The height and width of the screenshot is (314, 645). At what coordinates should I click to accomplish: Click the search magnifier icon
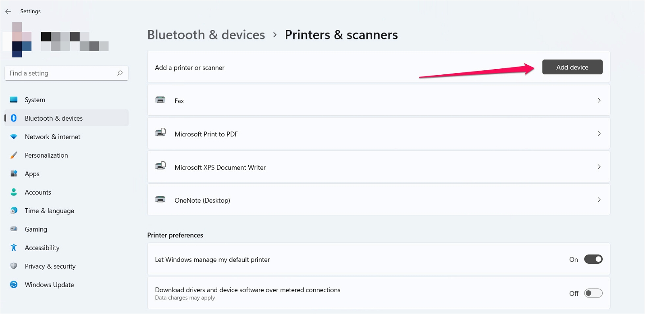click(x=120, y=73)
